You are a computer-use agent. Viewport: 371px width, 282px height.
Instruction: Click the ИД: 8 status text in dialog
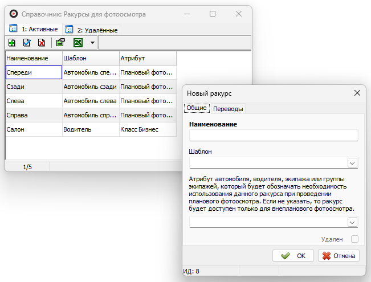click(x=191, y=271)
